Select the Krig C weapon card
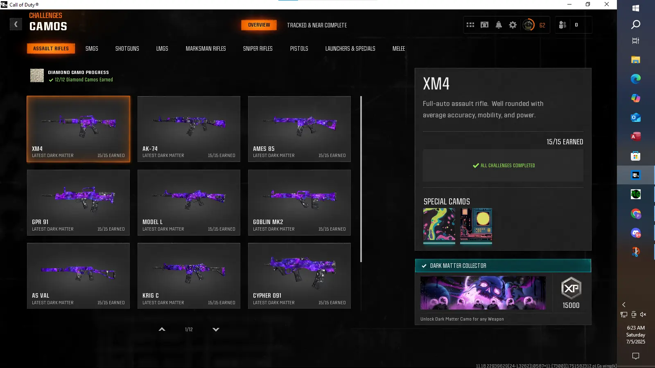655x368 pixels. [x=189, y=276]
